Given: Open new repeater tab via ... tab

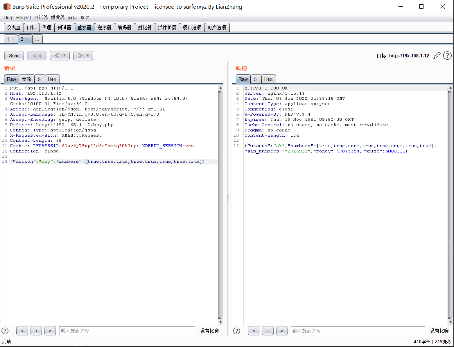Looking at the screenshot, I should [x=37, y=39].
